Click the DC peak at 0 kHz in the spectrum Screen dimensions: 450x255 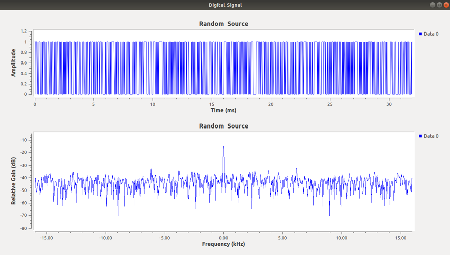[223, 147]
